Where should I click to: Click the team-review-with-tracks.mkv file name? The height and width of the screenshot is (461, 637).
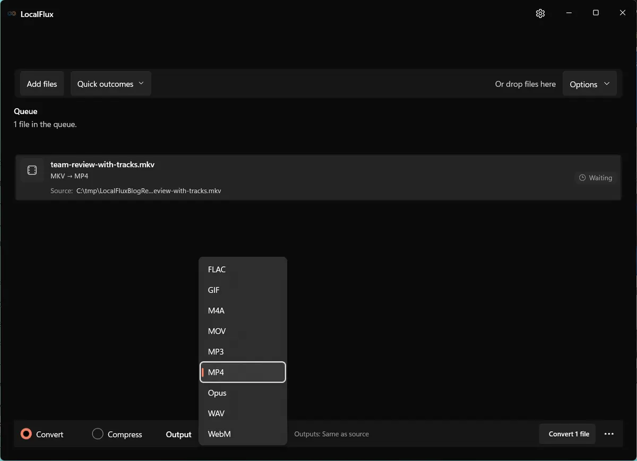point(102,164)
